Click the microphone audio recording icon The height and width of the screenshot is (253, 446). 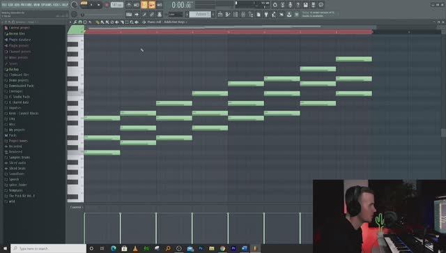pyautogui.click(x=290, y=5)
